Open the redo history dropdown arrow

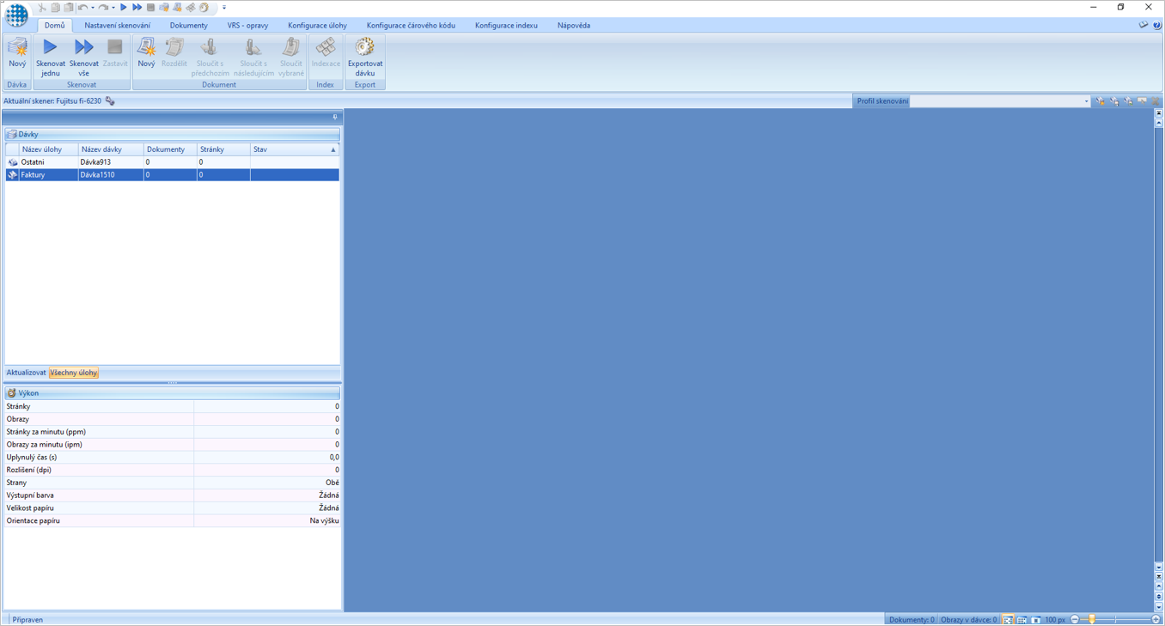point(113,8)
